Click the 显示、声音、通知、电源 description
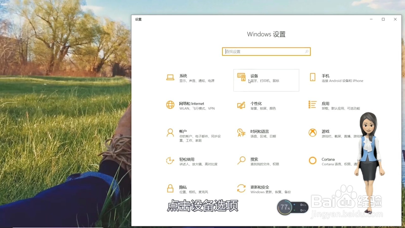Viewport: 405px width, 228px height. point(197,81)
